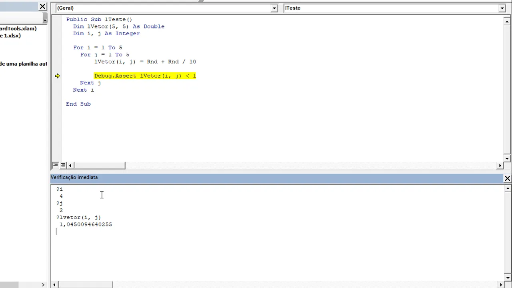Click the highlighted Debug.Assert line
512x288 pixels.
145,76
